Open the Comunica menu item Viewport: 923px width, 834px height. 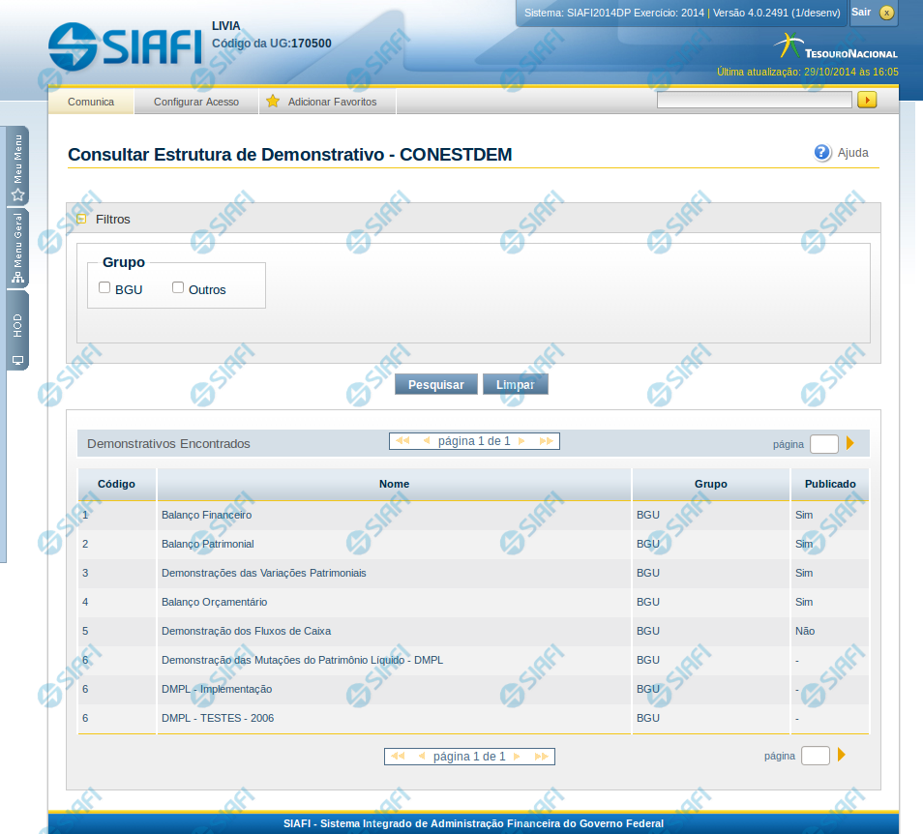(91, 102)
